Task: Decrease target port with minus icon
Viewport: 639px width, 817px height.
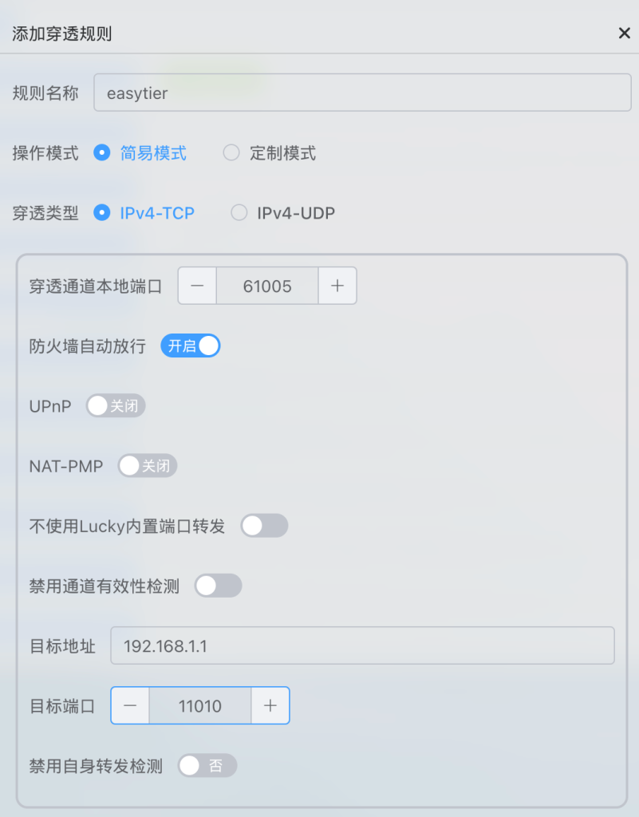Action: point(130,706)
